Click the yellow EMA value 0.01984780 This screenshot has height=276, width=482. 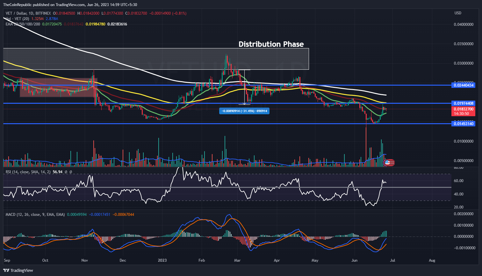95,24
